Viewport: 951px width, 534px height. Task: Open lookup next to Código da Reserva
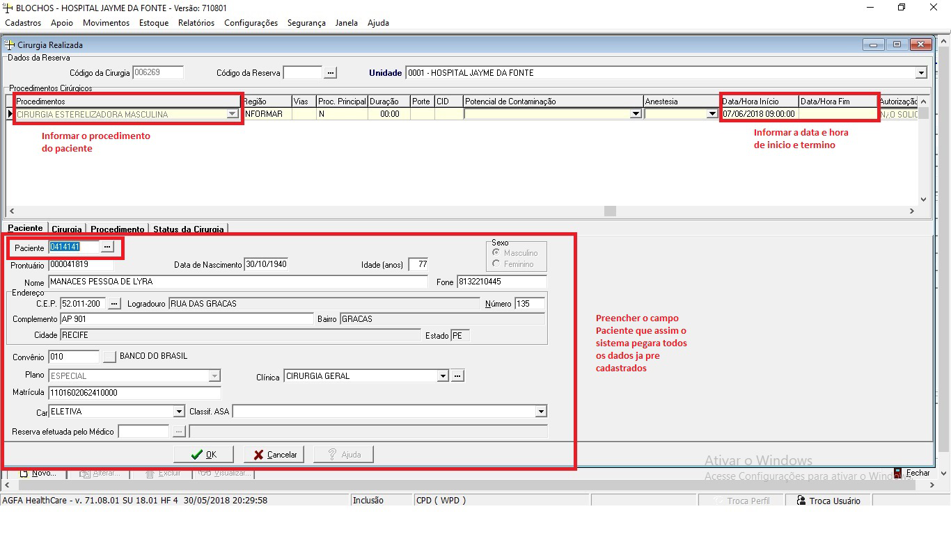(x=331, y=72)
